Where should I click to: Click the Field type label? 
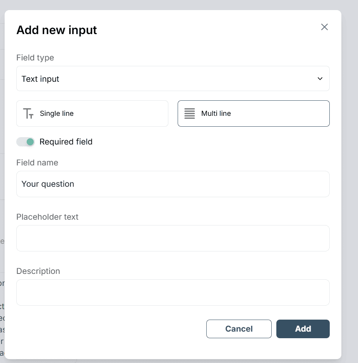[x=35, y=58]
